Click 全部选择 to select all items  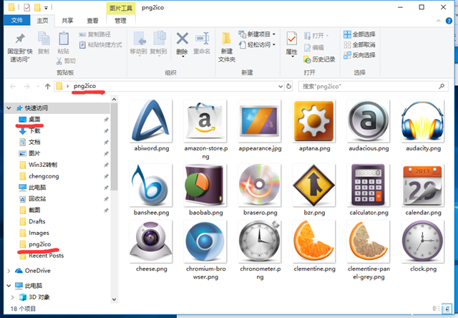coord(358,34)
